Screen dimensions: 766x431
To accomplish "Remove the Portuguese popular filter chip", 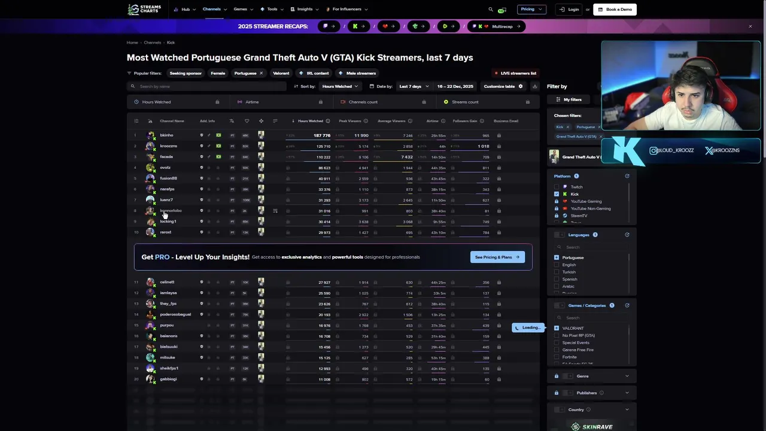I will coord(261,73).
